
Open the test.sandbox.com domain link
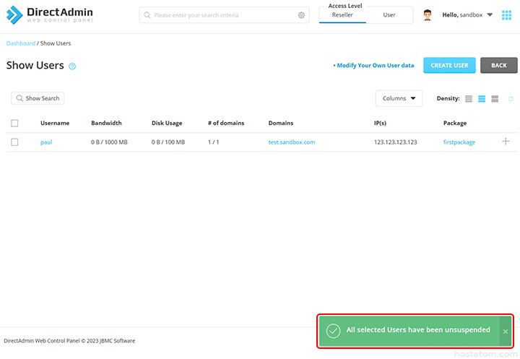(x=292, y=142)
